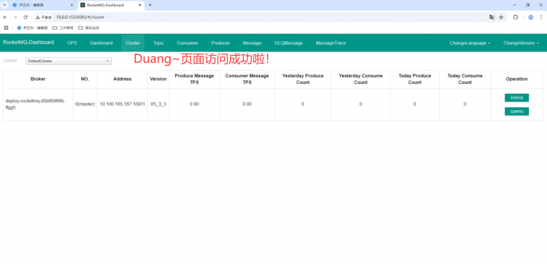547x264 pixels.
Task: Click the CONFIG button for the broker
Action: tap(517, 111)
